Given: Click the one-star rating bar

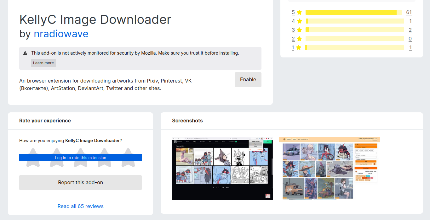Looking at the screenshot, I should (355, 47).
